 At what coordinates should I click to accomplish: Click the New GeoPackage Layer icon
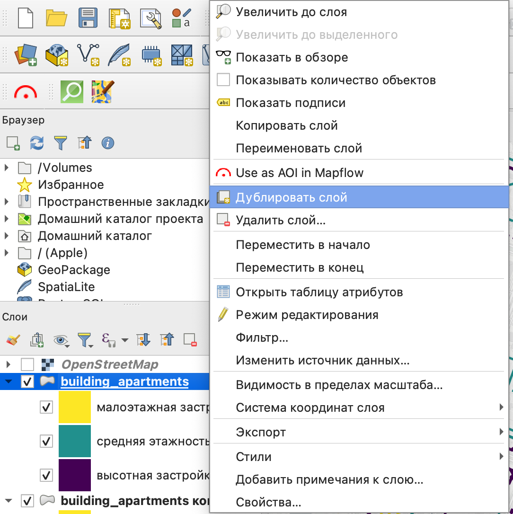(56, 54)
